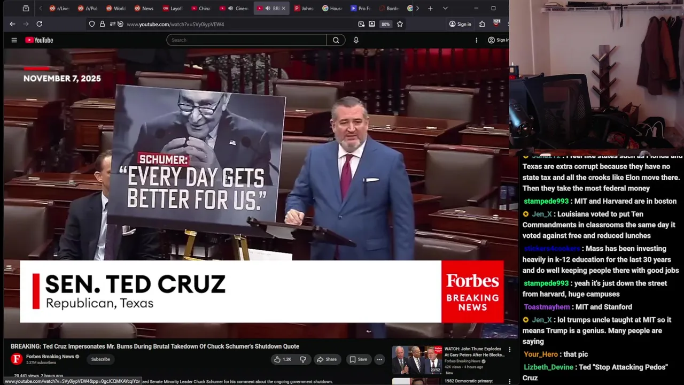Click the address bar URL
Screen dimensions: 684x385
click(175, 24)
